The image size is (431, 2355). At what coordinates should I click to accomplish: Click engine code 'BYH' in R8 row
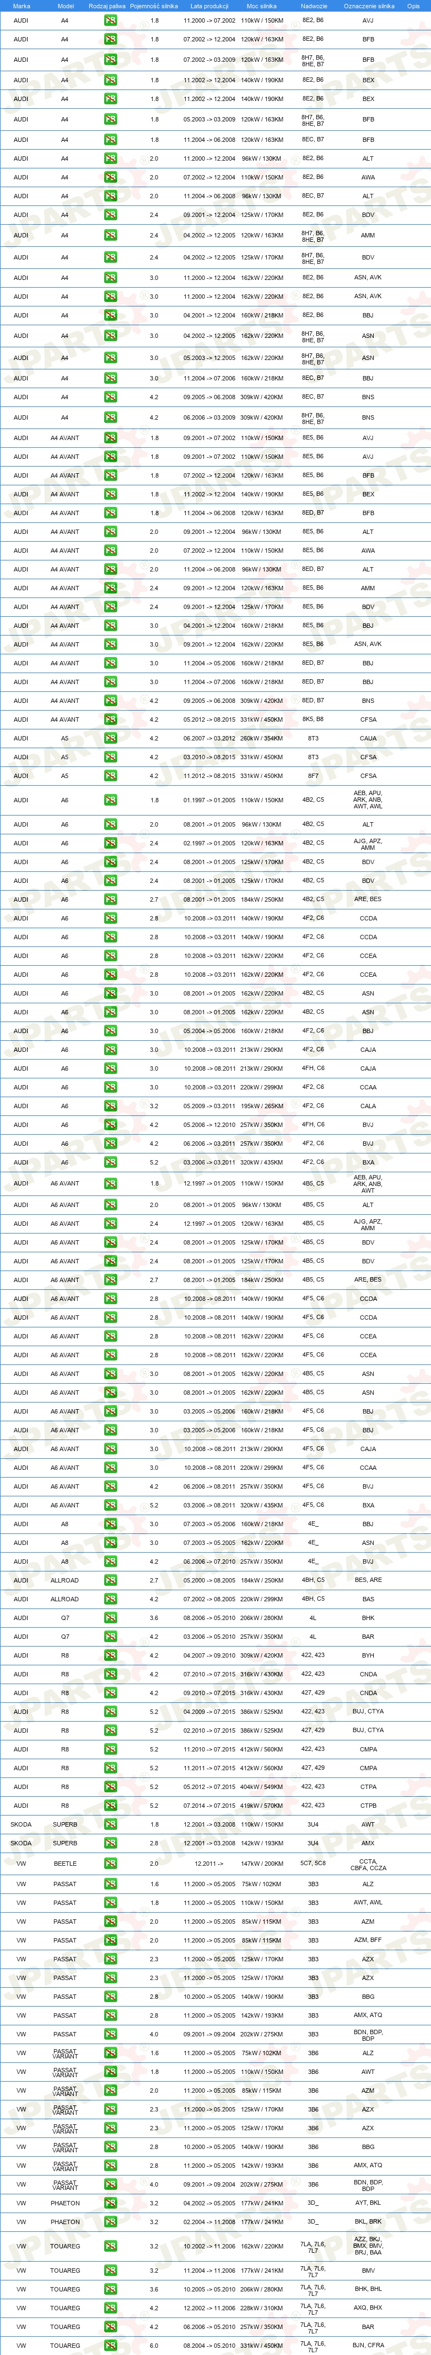click(x=368, y=1655)
